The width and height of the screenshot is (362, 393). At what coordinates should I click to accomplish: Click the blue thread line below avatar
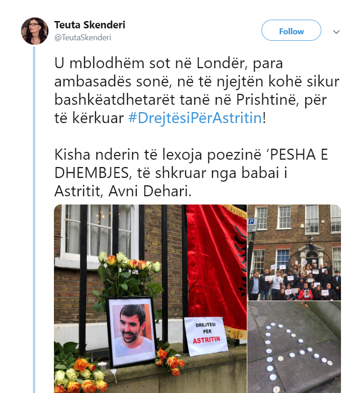pos(34,219)
